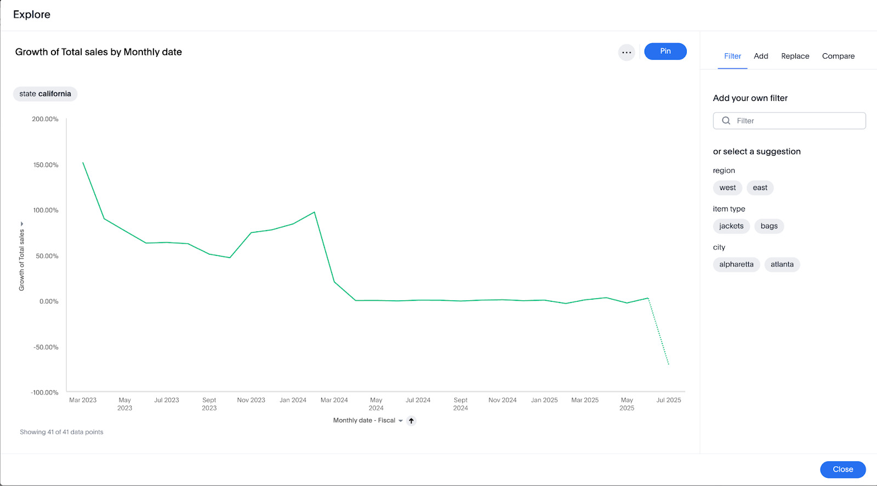Switch to the Add tab
This screenshot has width=877, height=486.
point(761,56)
